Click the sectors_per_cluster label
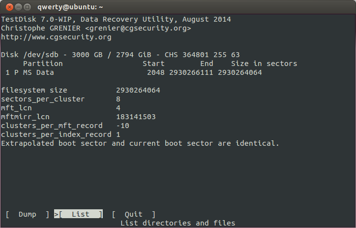 [x=43, y=99]
